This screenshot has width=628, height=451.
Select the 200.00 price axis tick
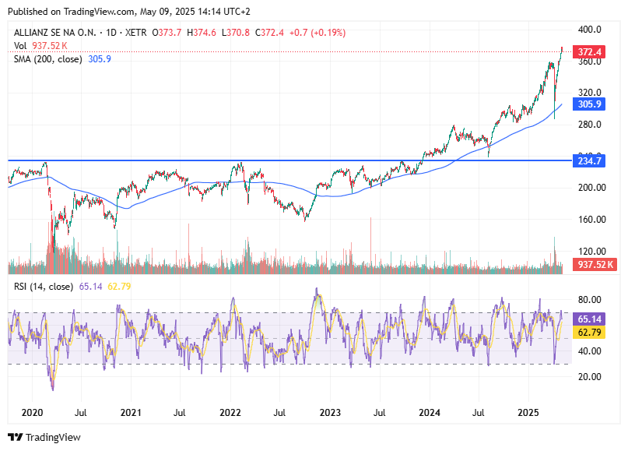point(591,187)
